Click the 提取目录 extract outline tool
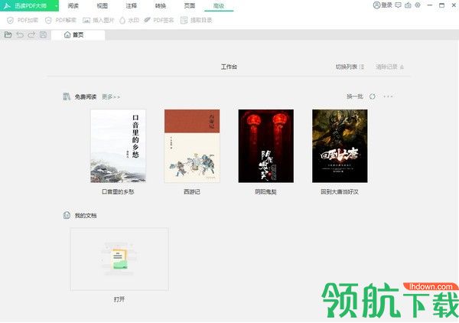 coord(196,20)
